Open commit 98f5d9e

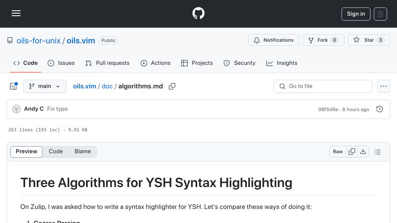328,109
